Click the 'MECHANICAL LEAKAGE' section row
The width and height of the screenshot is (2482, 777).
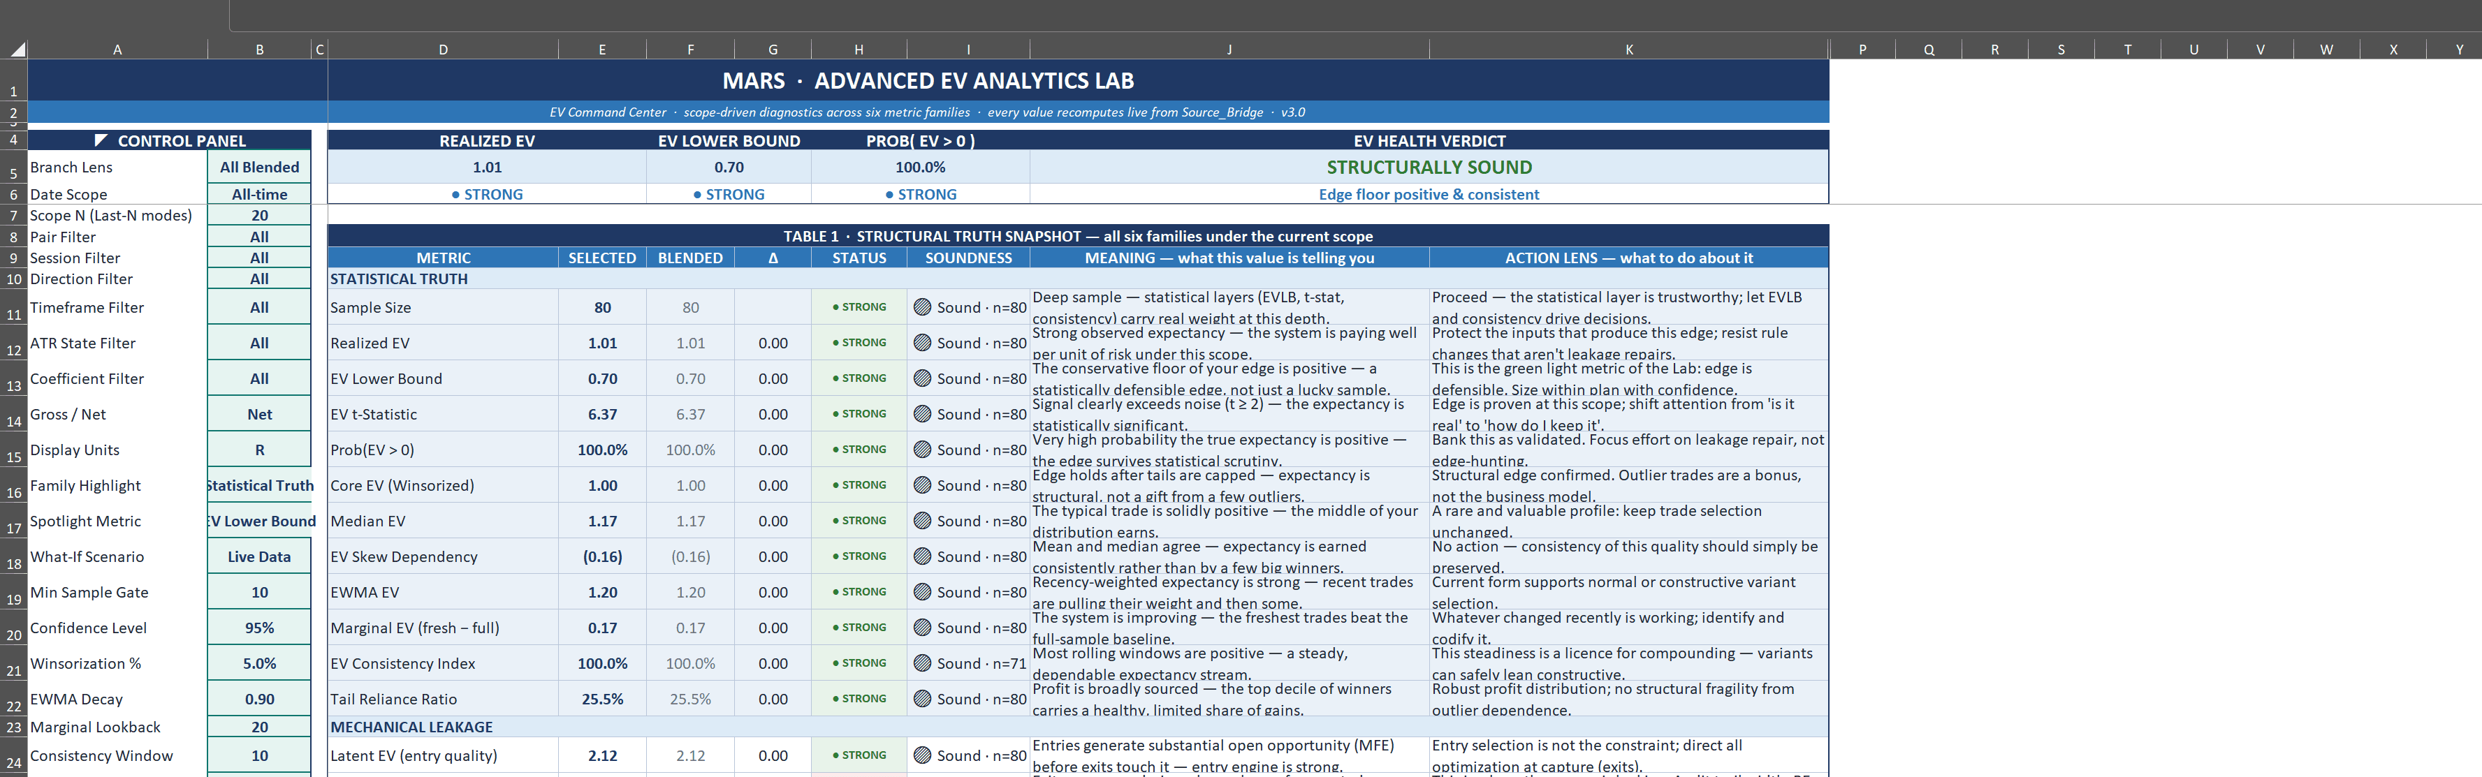[x=1078, y=727]
